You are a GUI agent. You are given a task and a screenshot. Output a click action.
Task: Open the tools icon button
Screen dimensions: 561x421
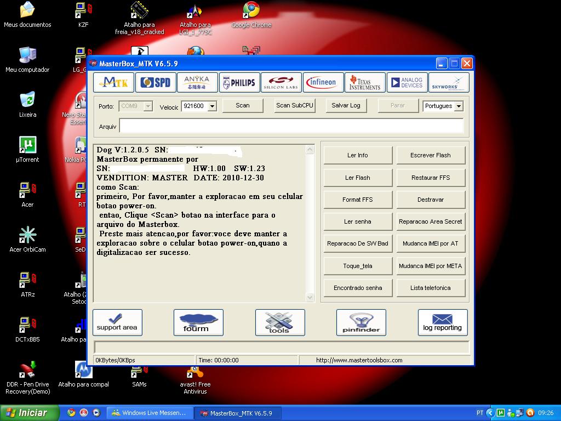pyautogui.click(x=279, y=322)
